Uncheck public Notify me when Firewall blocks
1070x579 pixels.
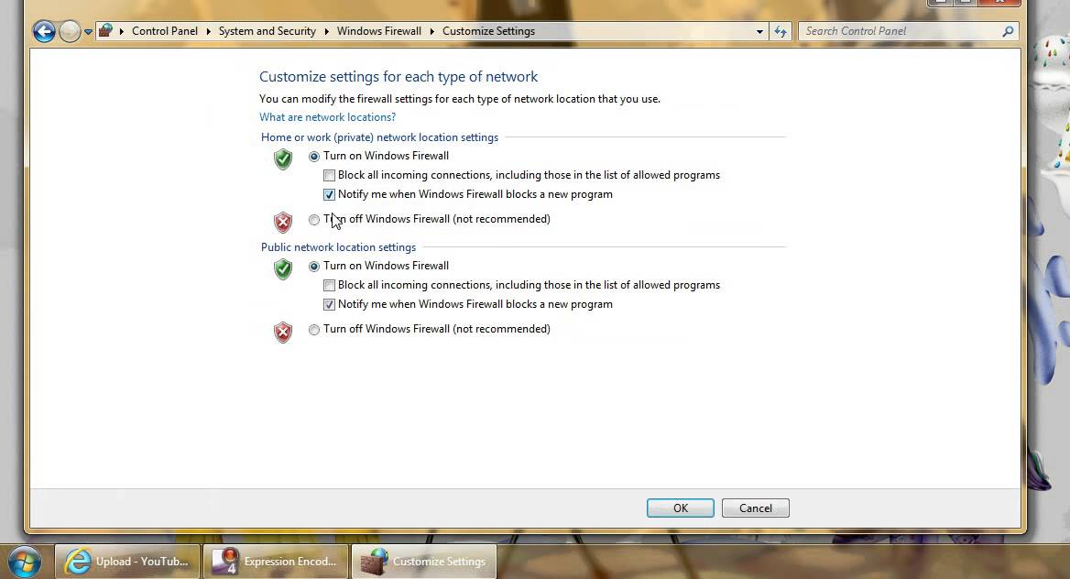[329, 304]
